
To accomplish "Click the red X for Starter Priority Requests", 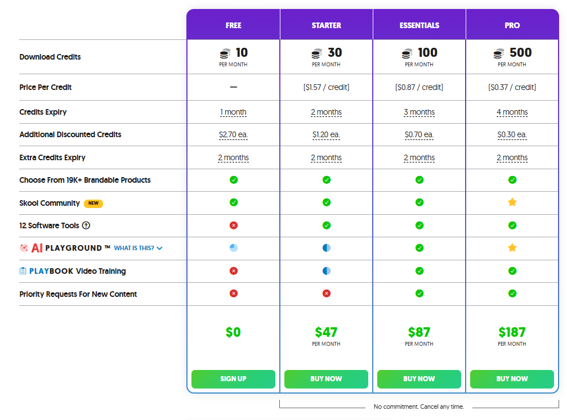I will click(326, 293).
